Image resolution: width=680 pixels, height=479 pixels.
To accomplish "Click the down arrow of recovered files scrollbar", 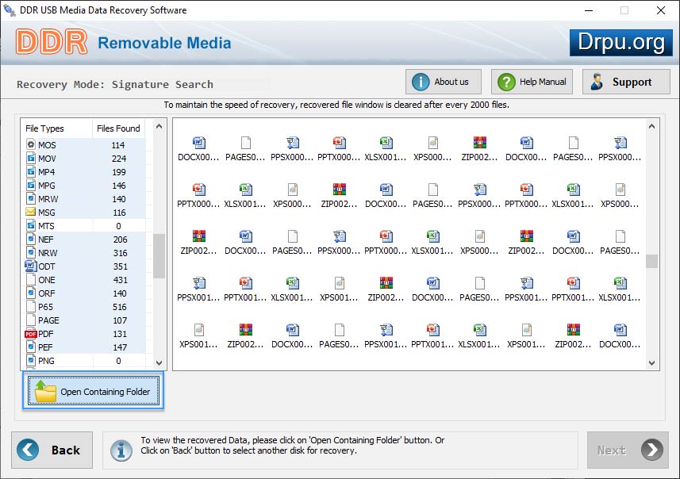I will (651, 363).
